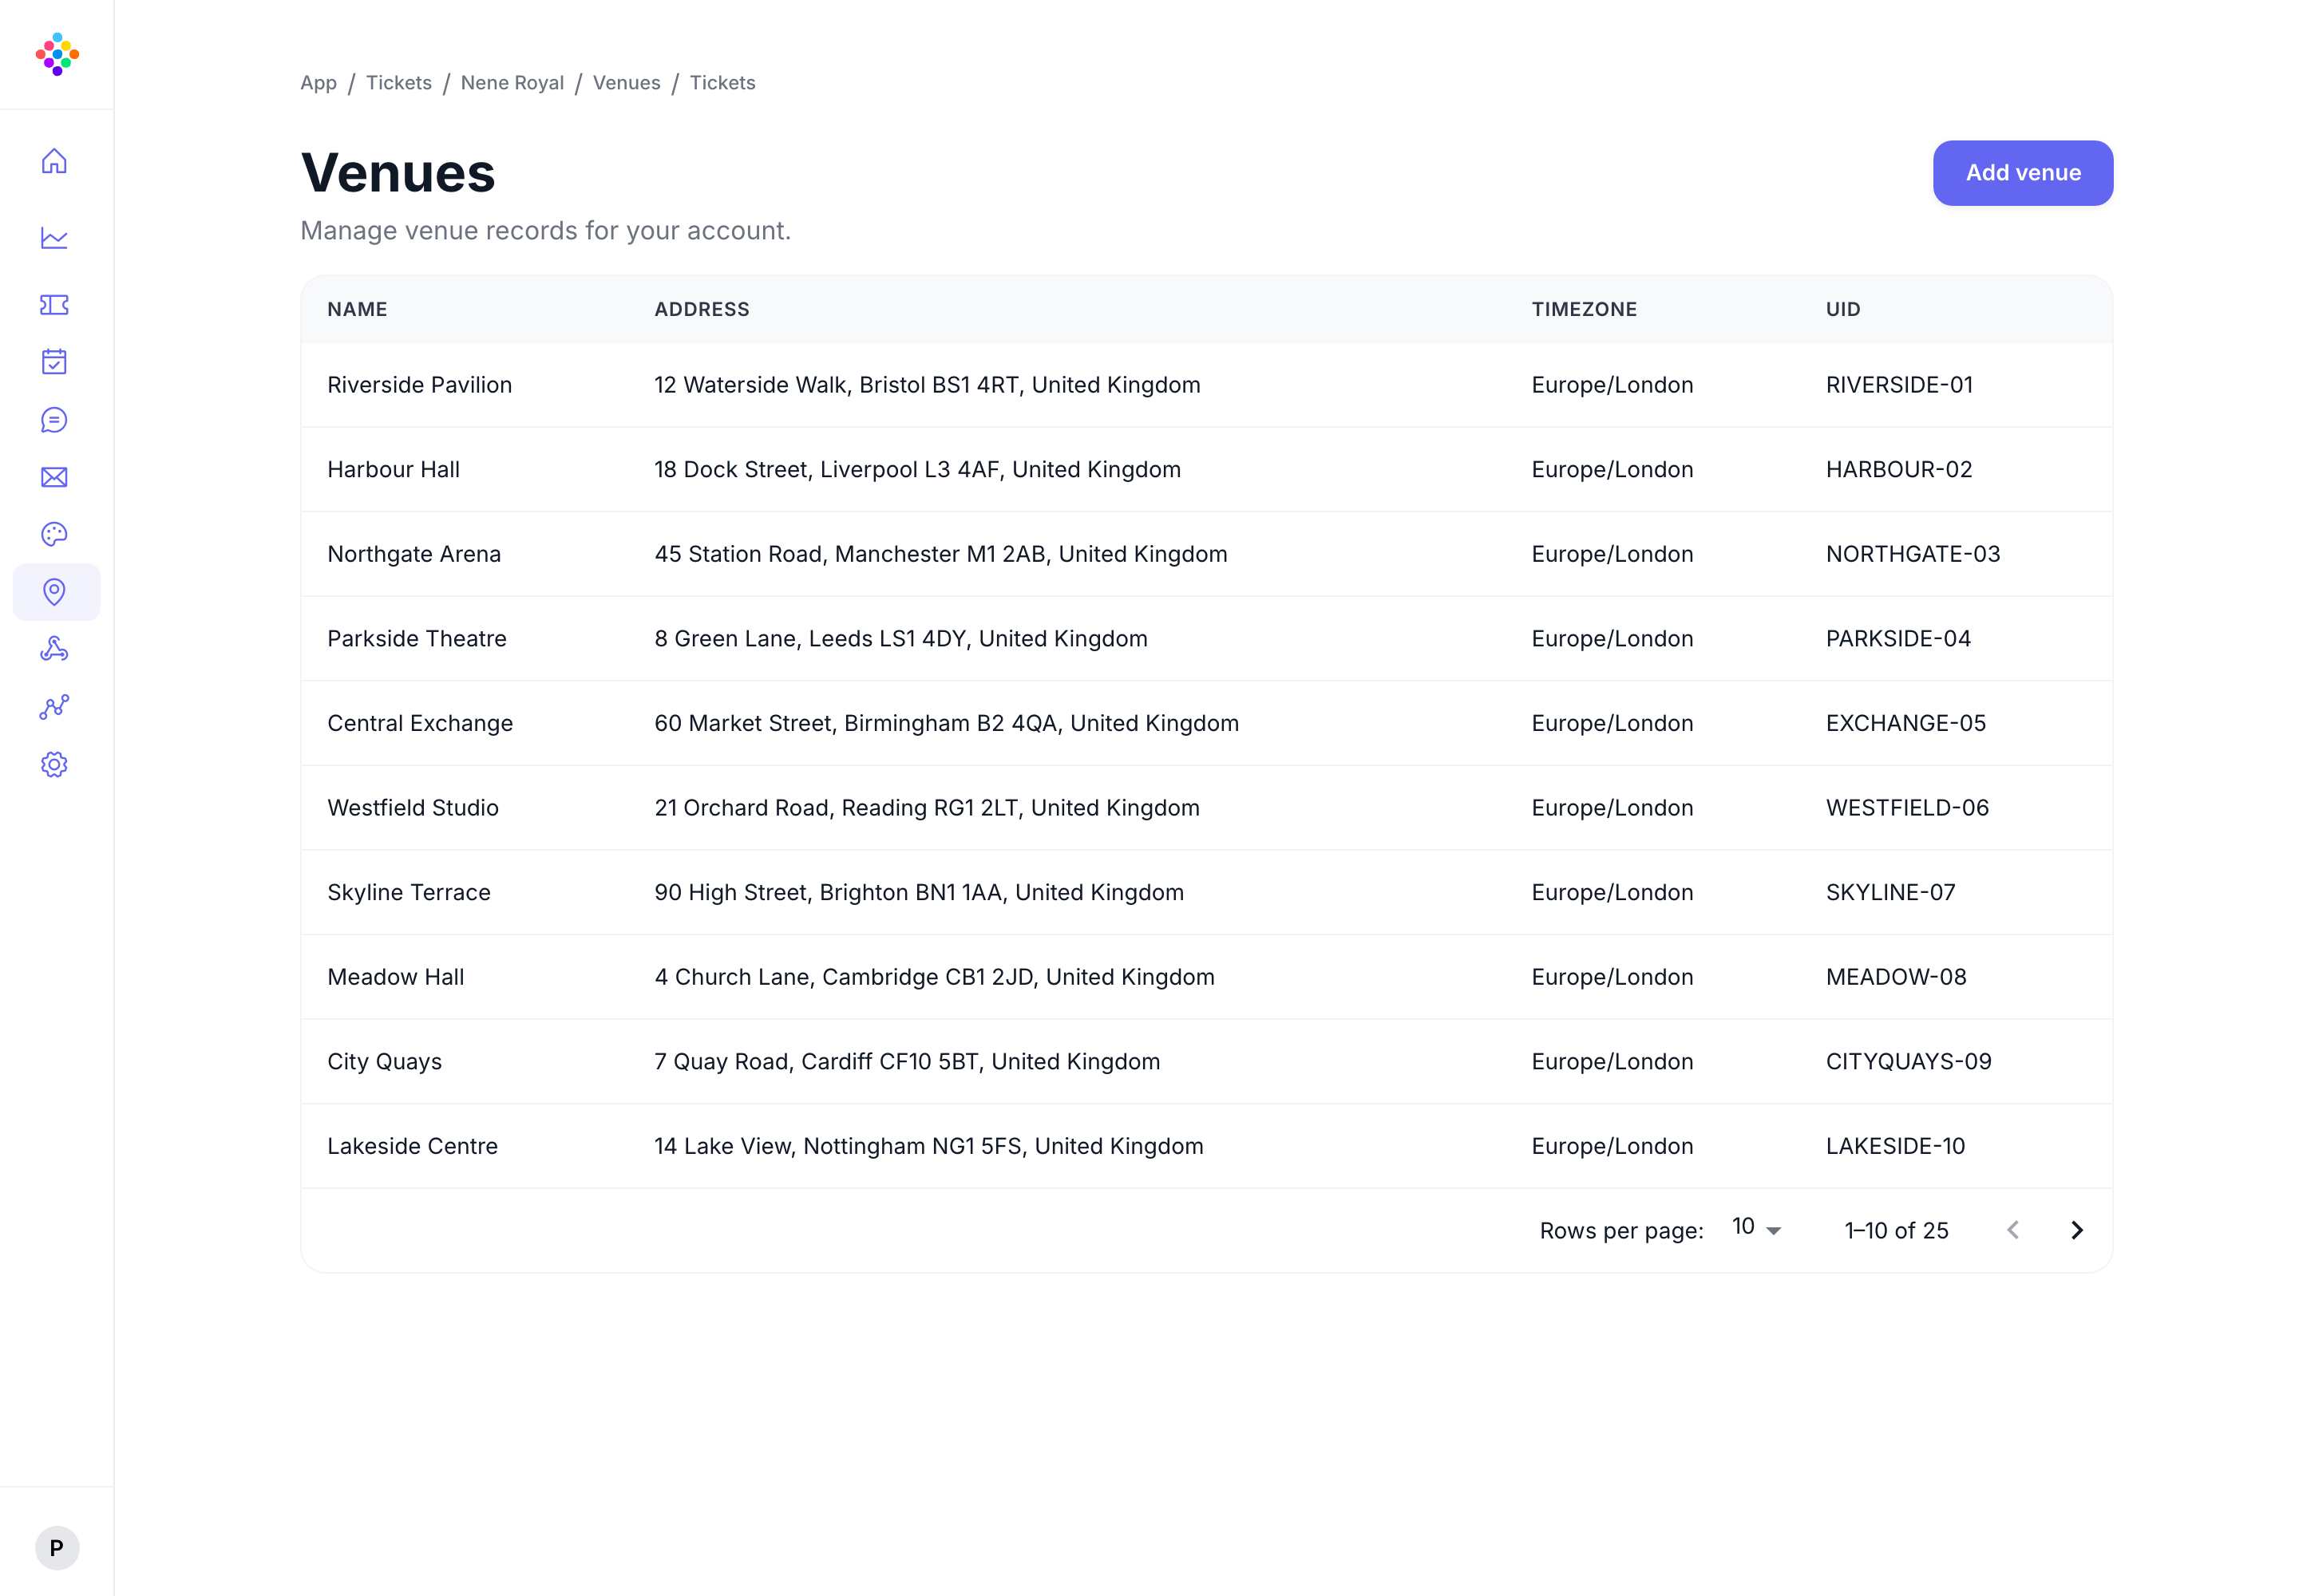Click the Add venue button

(2023, 173)
